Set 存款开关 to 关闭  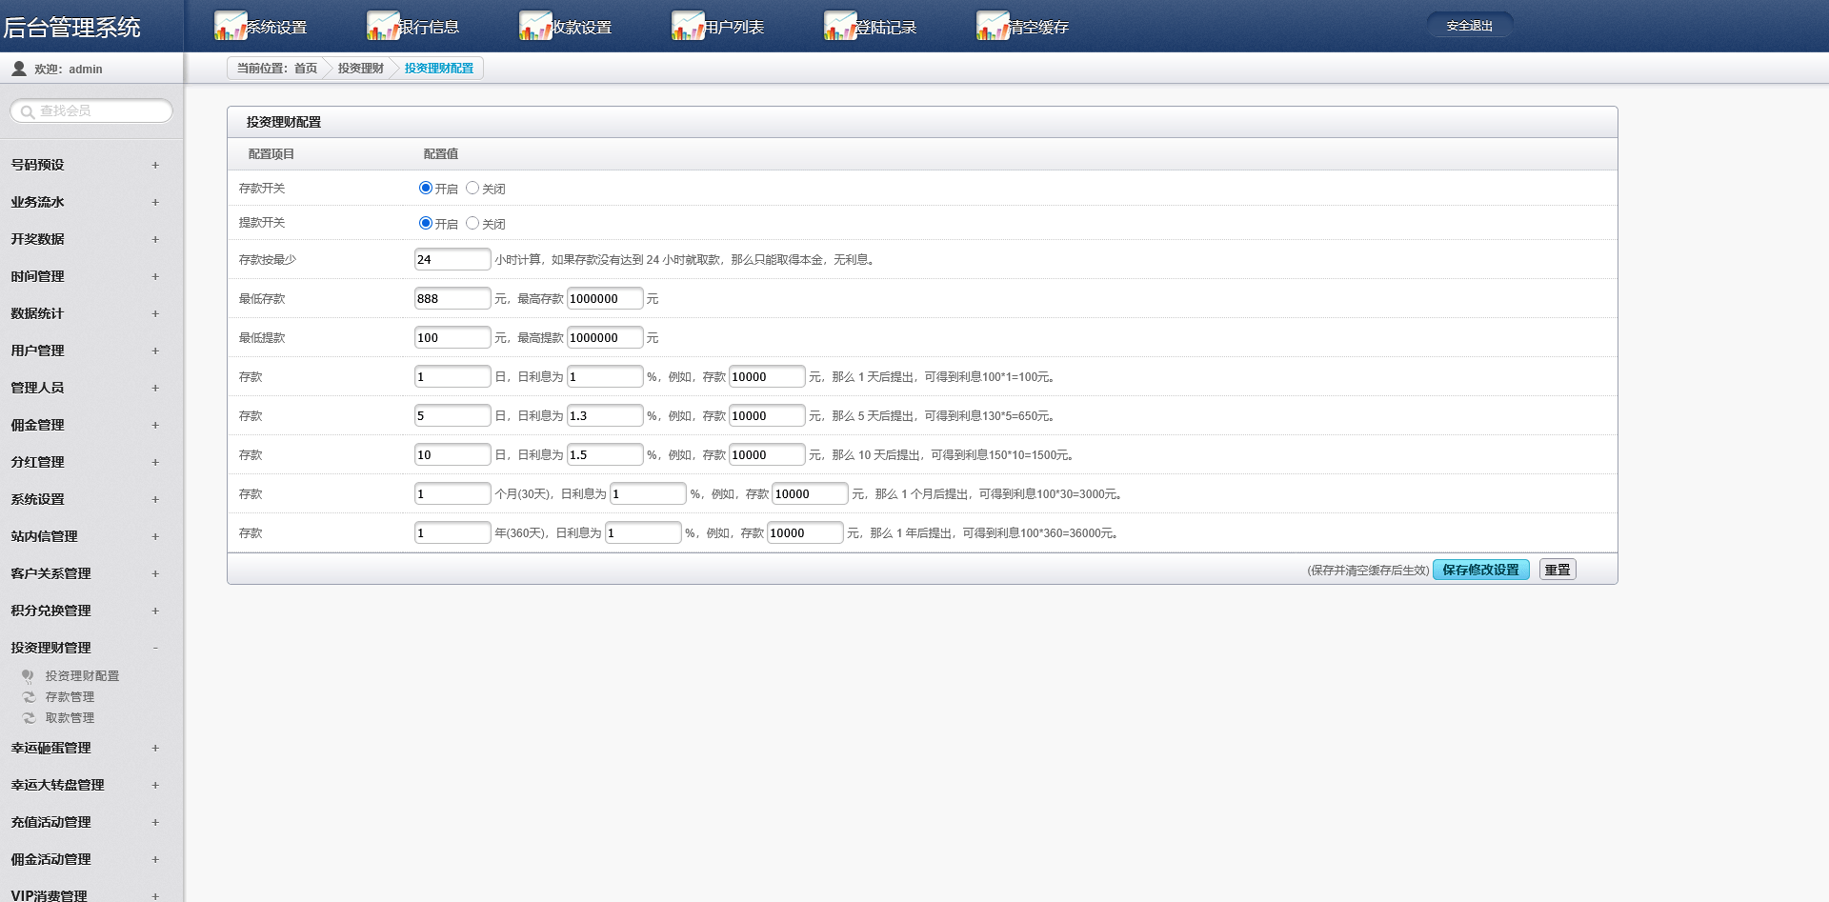472,188
